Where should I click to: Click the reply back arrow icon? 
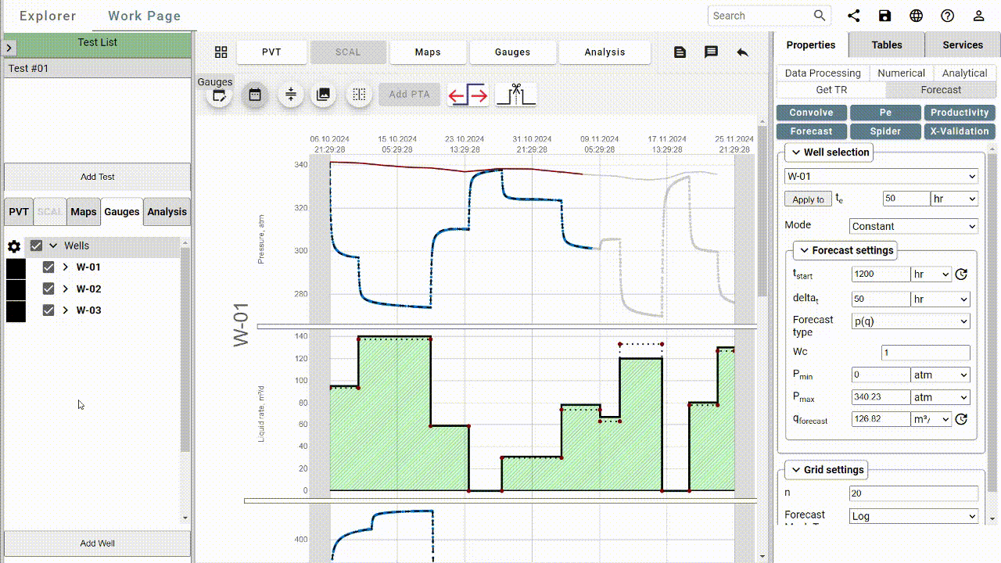[742, 52]
